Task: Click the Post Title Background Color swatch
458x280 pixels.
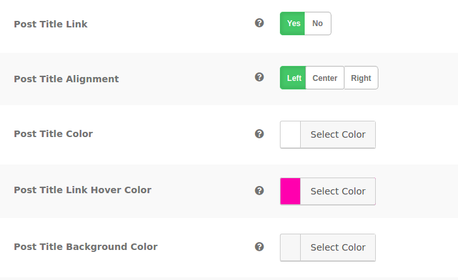Action: pyautogui.click(x=290, y=247)
